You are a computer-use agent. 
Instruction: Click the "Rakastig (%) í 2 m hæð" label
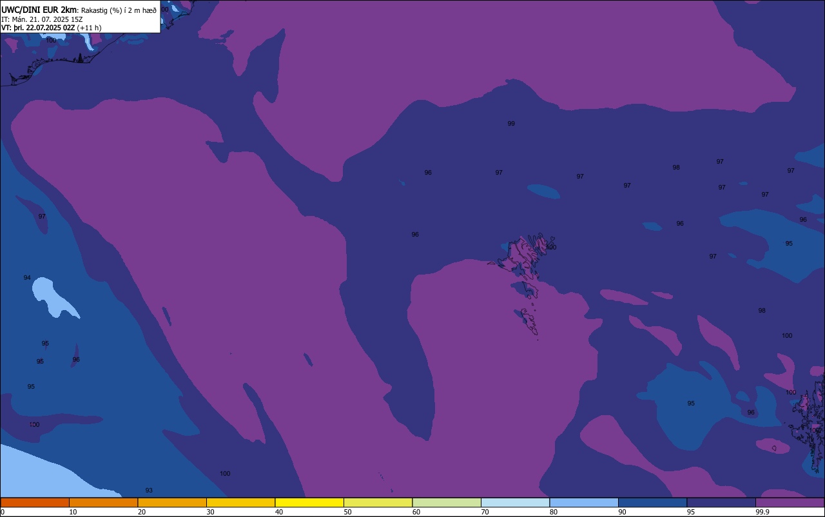[119, 10]
